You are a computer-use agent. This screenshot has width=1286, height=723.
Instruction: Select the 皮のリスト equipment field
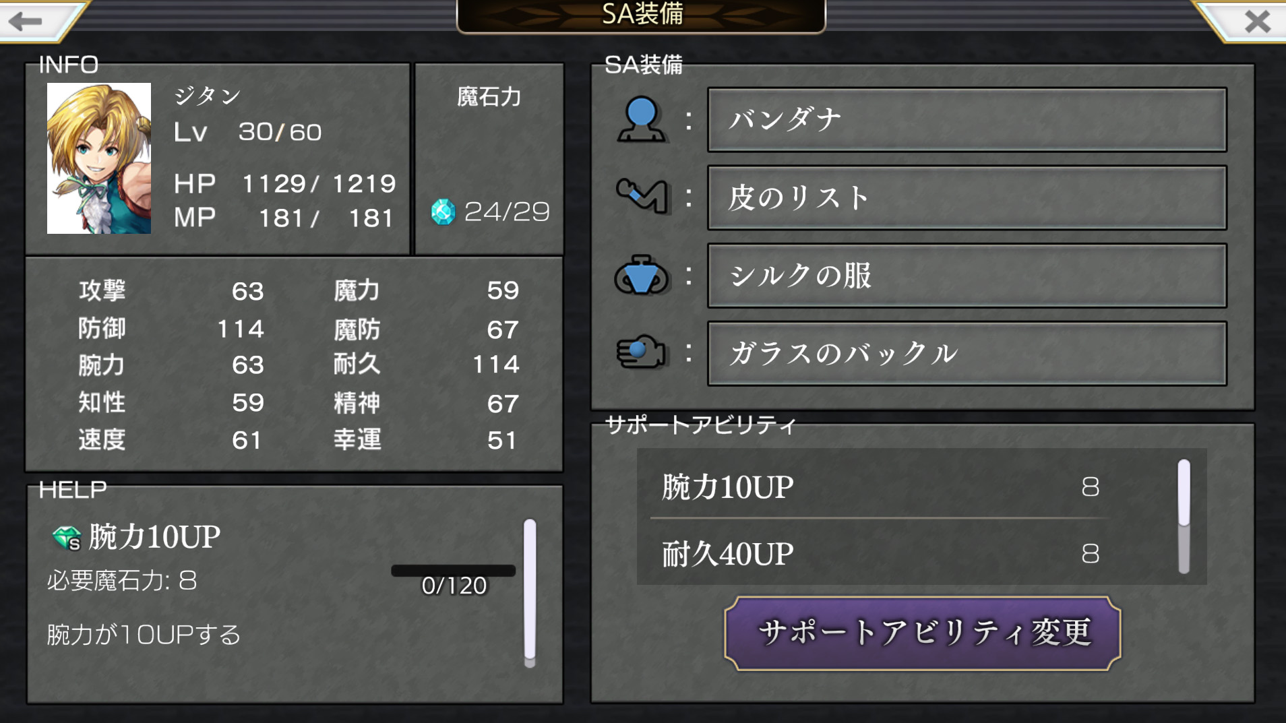pyautogui.click(x=967, y=197)
